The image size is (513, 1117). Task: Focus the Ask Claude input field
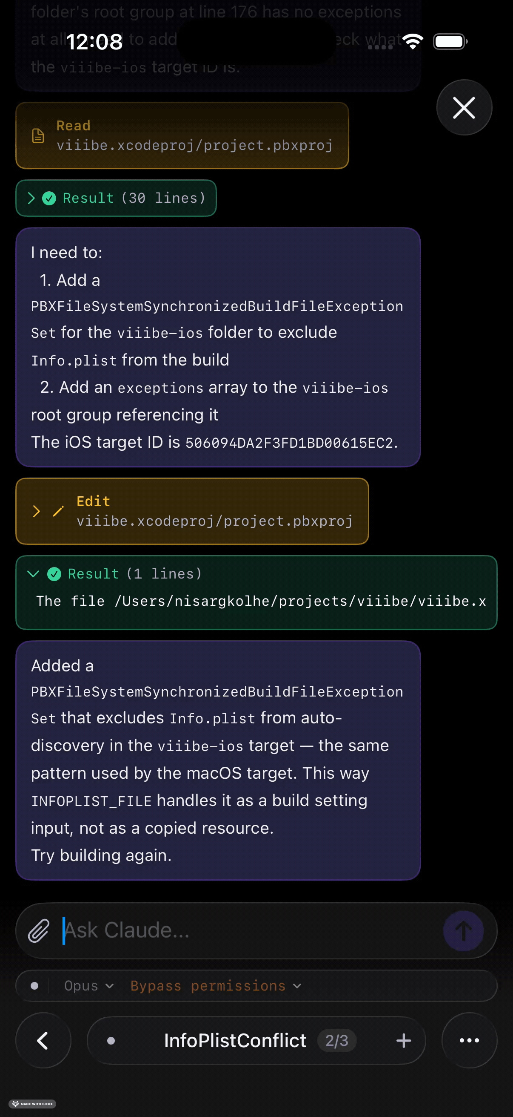(x=251, y=930)
